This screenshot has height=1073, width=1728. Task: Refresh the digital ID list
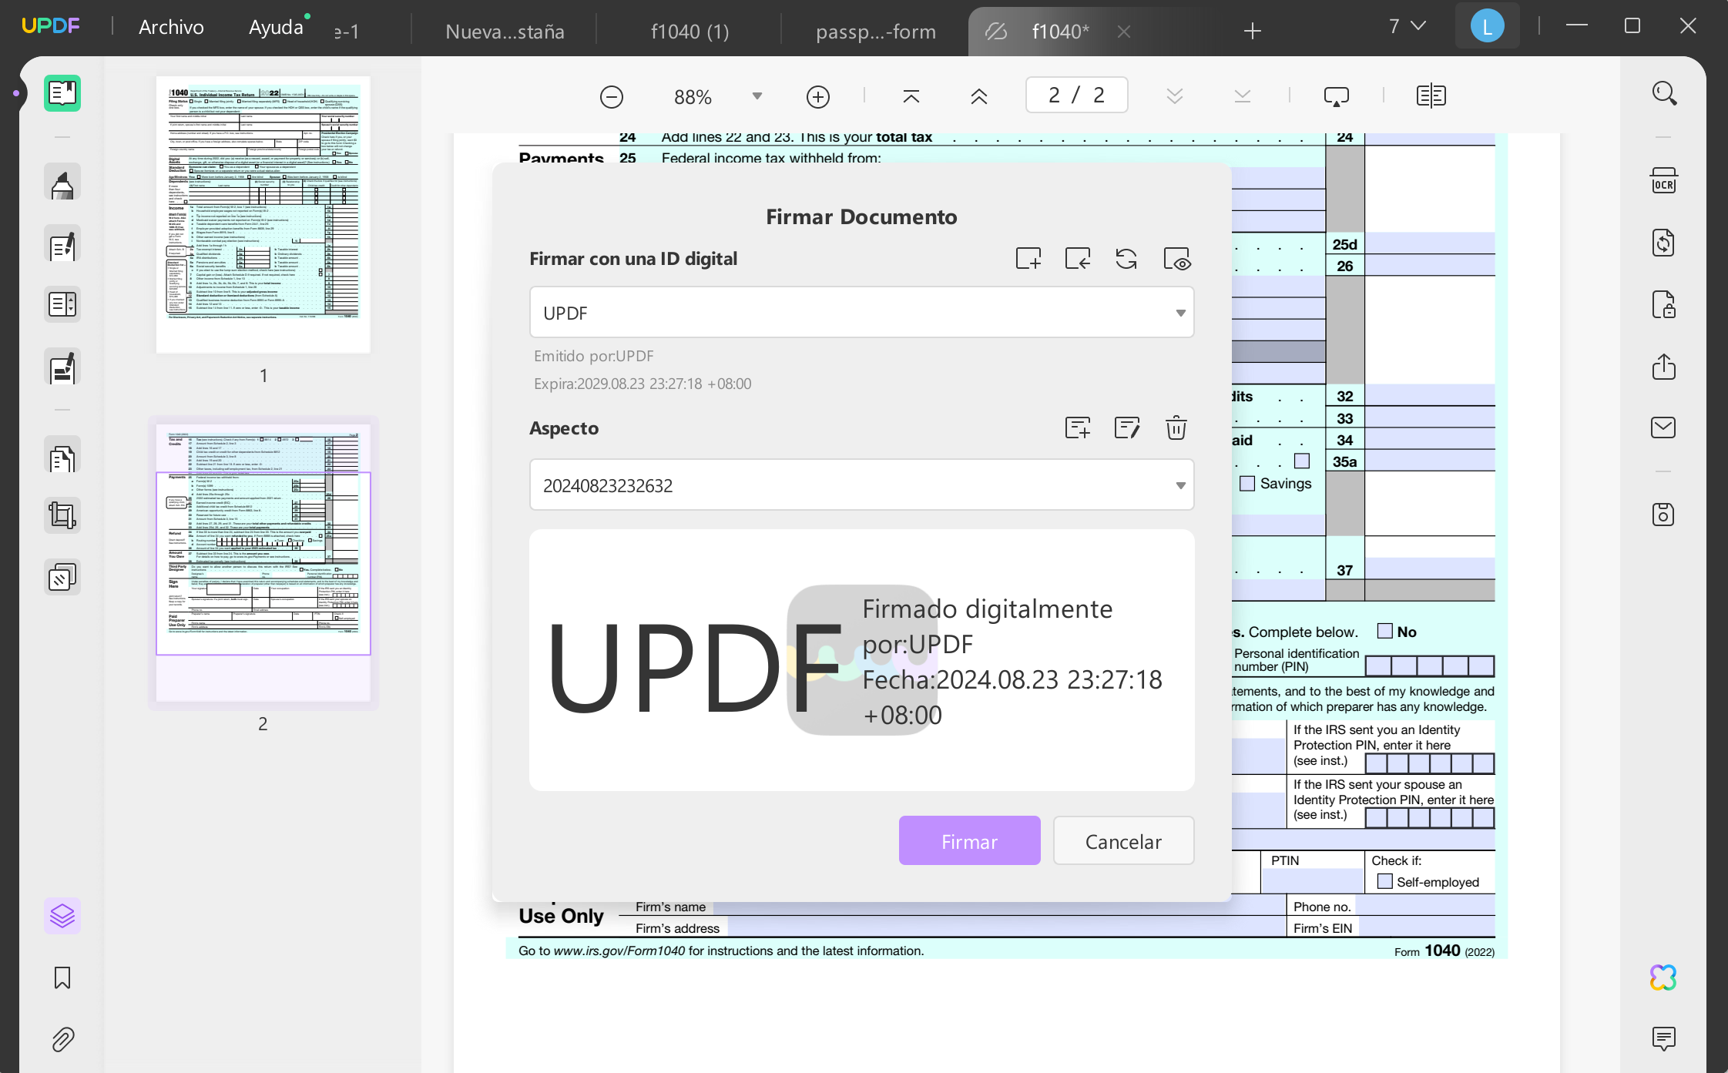click(x=1126, y=259)
